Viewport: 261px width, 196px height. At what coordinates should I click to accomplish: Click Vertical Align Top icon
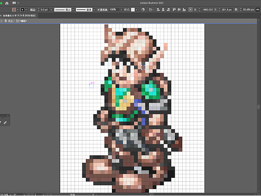(x=174, y=10)
